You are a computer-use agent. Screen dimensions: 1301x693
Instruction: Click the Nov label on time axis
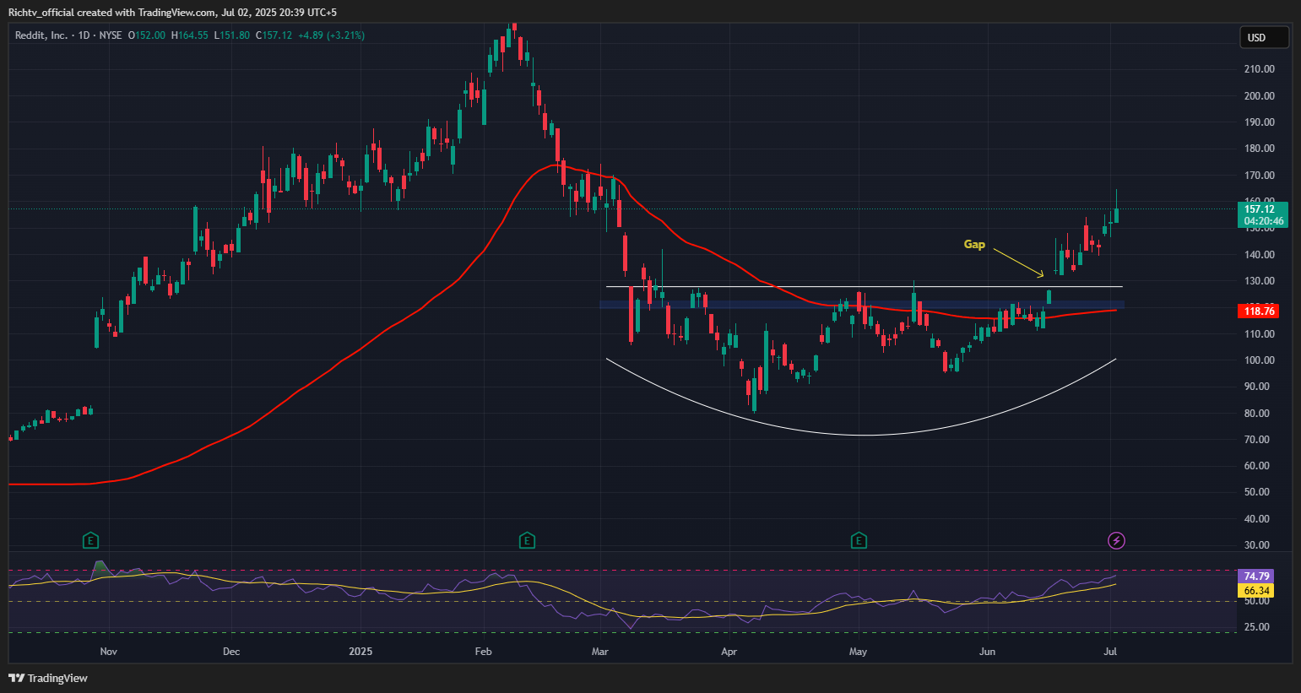108,652
